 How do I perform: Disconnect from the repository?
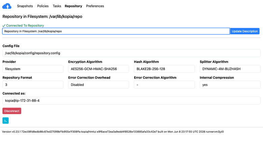[12, 111]
